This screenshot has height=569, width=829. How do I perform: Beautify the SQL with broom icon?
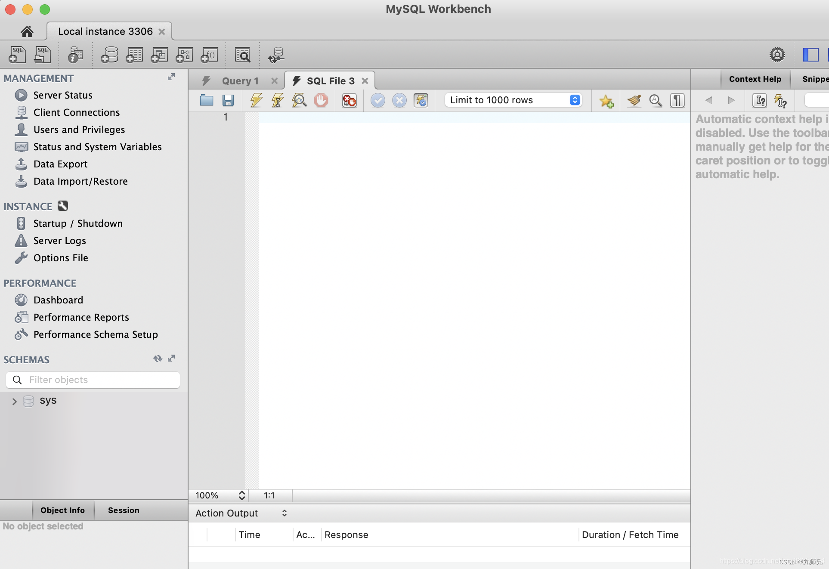634,100
